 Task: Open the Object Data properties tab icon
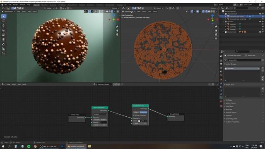tap(221, 98)
